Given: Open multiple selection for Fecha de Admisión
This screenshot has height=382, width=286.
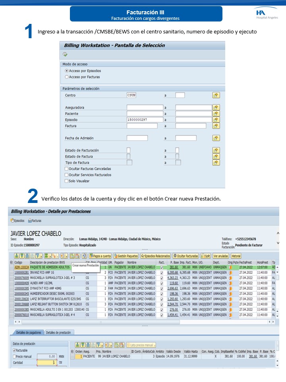Looking at the screenshot, I should pos(216,138).
